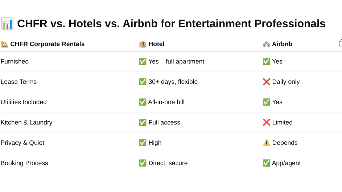
Task: Click the red X beside Limited
Action: point(266,122)
